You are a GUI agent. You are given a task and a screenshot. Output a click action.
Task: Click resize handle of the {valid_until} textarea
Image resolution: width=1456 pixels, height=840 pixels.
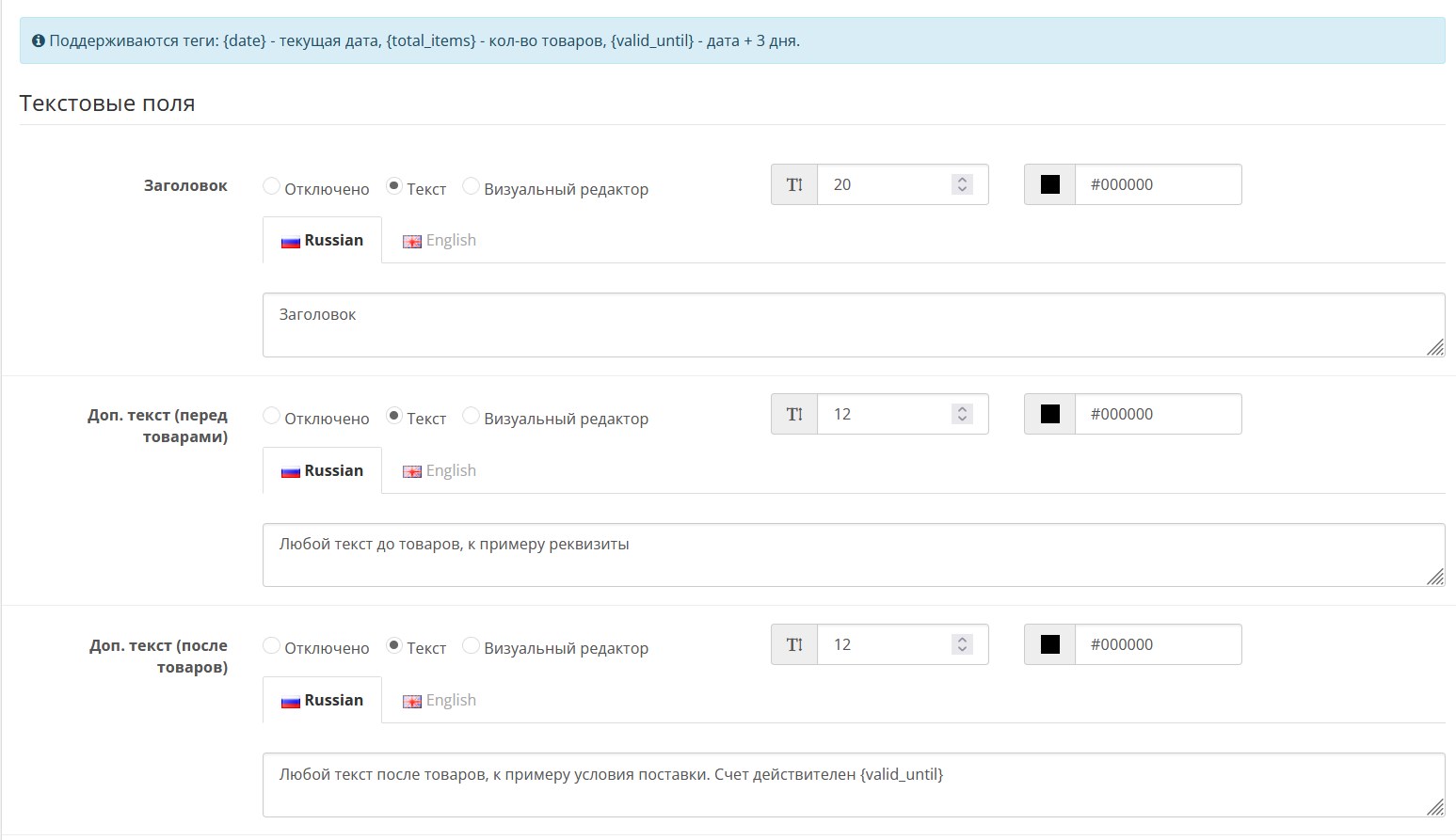[1434, 806]
